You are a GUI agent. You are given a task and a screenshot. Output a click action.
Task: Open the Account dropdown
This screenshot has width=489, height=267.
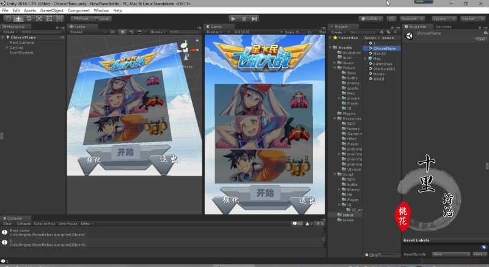click(412, 19)
